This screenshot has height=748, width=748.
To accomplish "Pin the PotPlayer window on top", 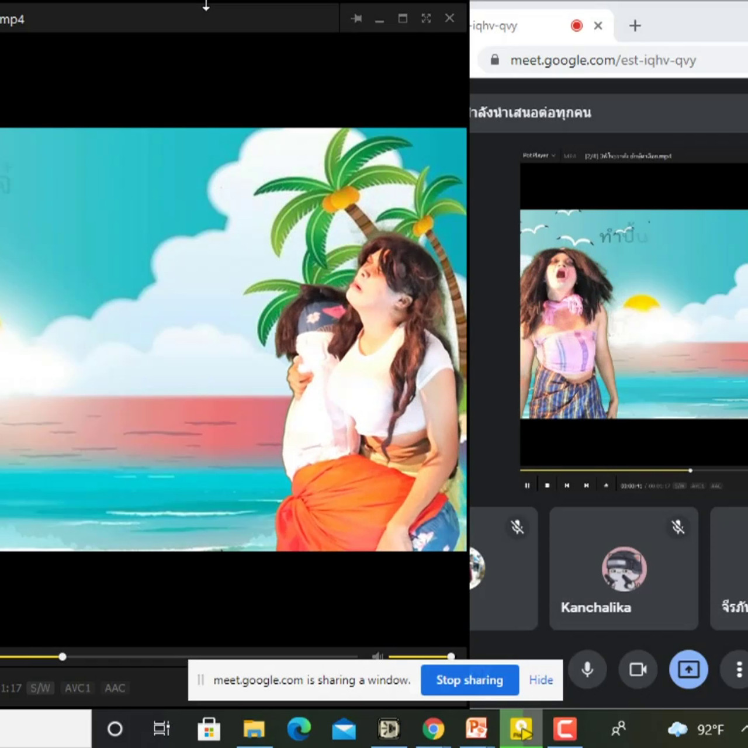I will (x=356, y=19).
